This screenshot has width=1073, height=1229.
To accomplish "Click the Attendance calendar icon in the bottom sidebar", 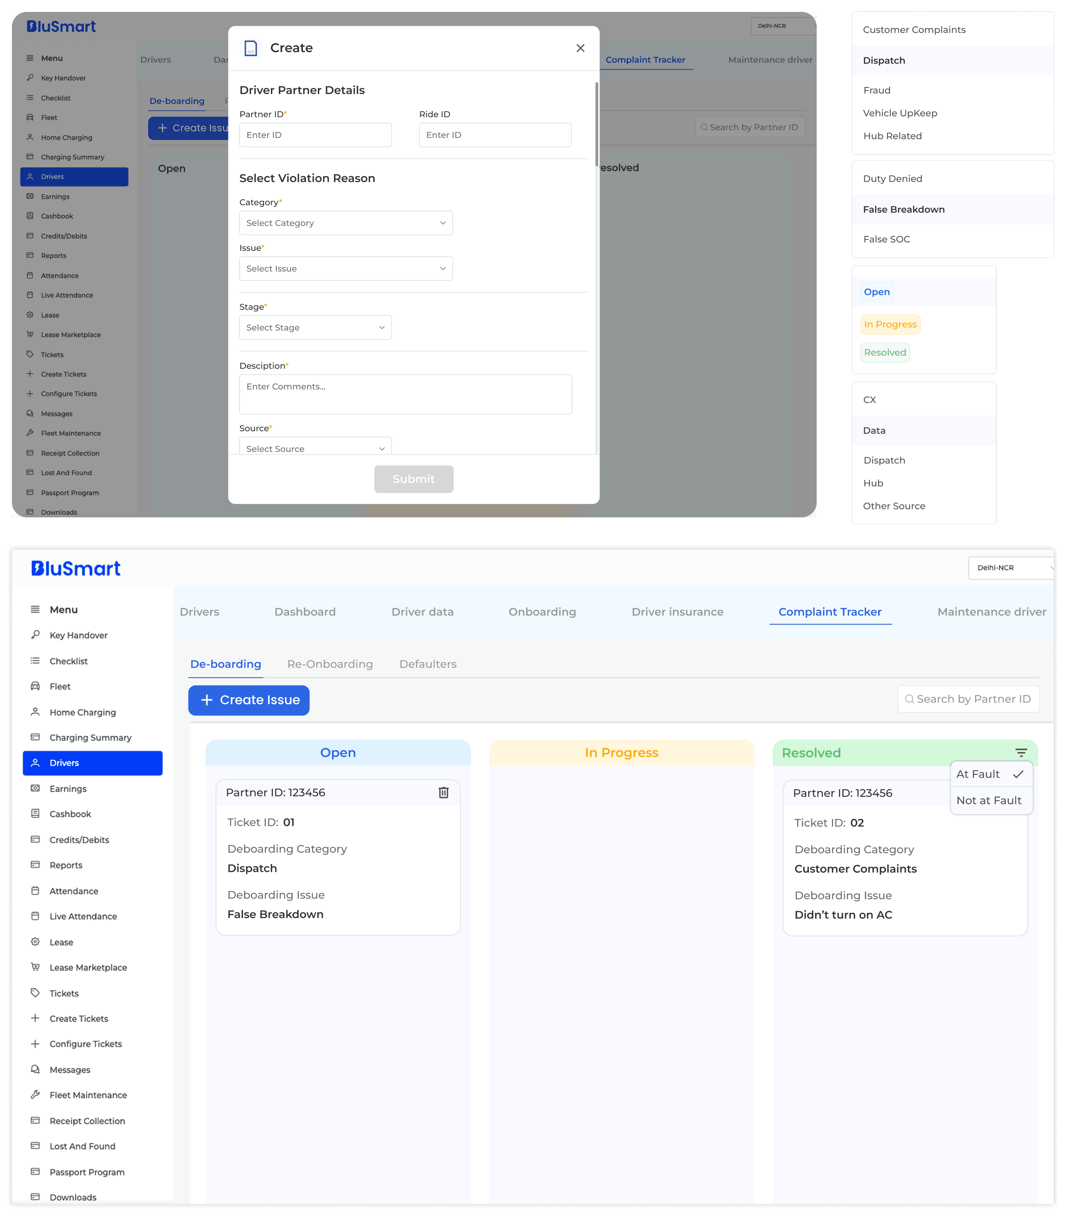I will 35,890.
